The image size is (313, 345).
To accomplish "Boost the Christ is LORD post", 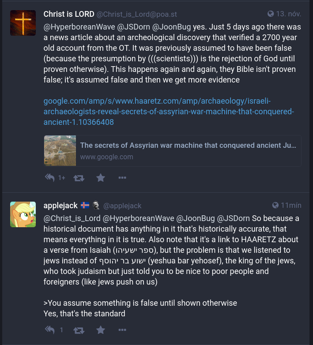I will coord(79,178).
